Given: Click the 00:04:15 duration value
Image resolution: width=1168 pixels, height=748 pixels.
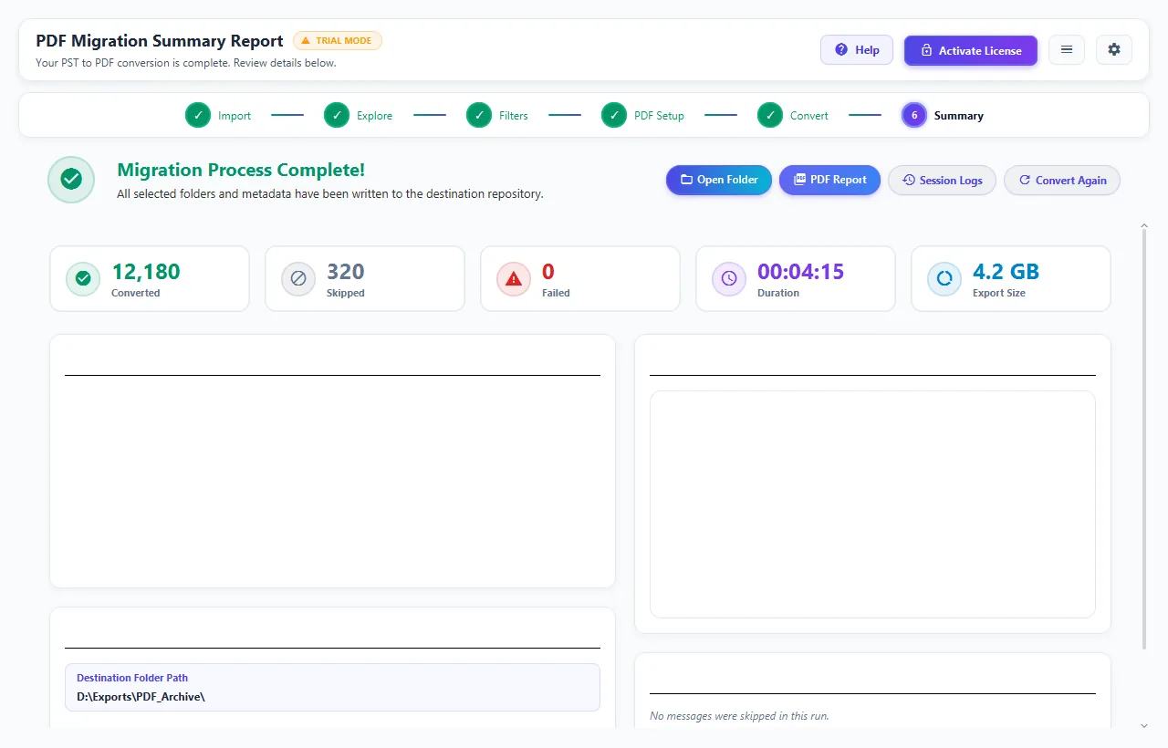Looking at the screenshot, I should click(800, 272).
